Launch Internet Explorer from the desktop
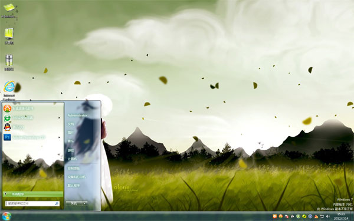354x221 pixels. (x=9, y=91)
